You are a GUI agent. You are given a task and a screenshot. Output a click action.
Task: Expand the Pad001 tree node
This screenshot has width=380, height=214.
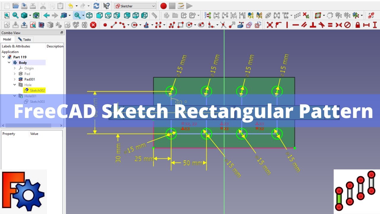click(x=15, y=79)
